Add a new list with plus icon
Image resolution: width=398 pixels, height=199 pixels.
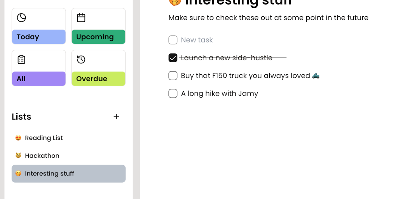pos(116,117)
